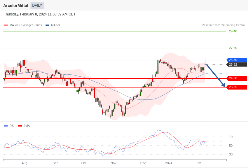Image resolution: width=248 pixels, height=168 pixels.
Task: Click the pink MA 20 Bollinger legend swatch
Action: coord(6,25)
